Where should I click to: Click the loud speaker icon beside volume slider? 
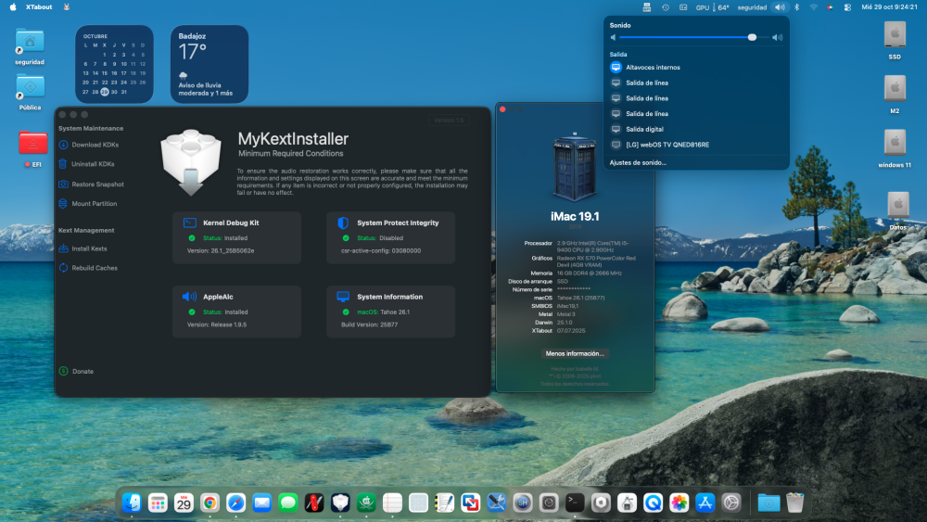point(778,37)
